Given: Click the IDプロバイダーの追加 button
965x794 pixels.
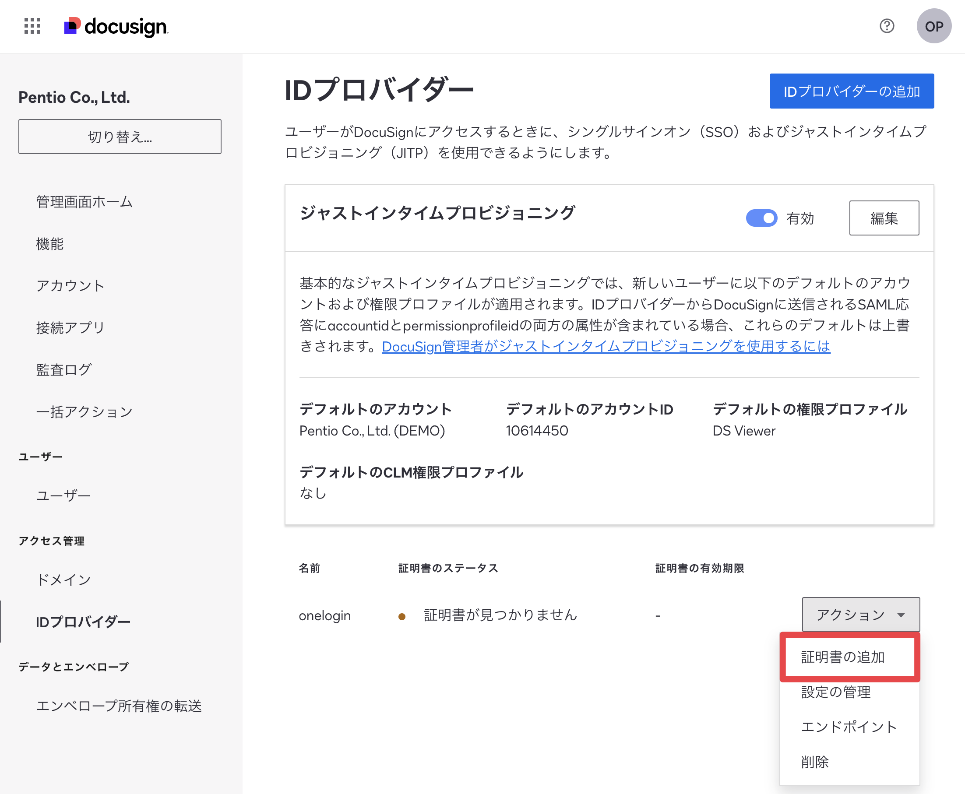Looking at the screenshot, I should [x=852, y=91].
